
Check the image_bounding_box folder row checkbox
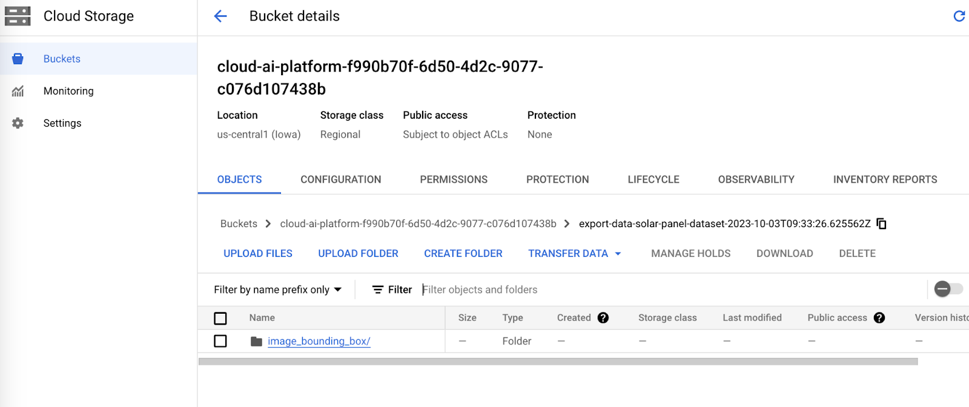(x=220, y=341)
